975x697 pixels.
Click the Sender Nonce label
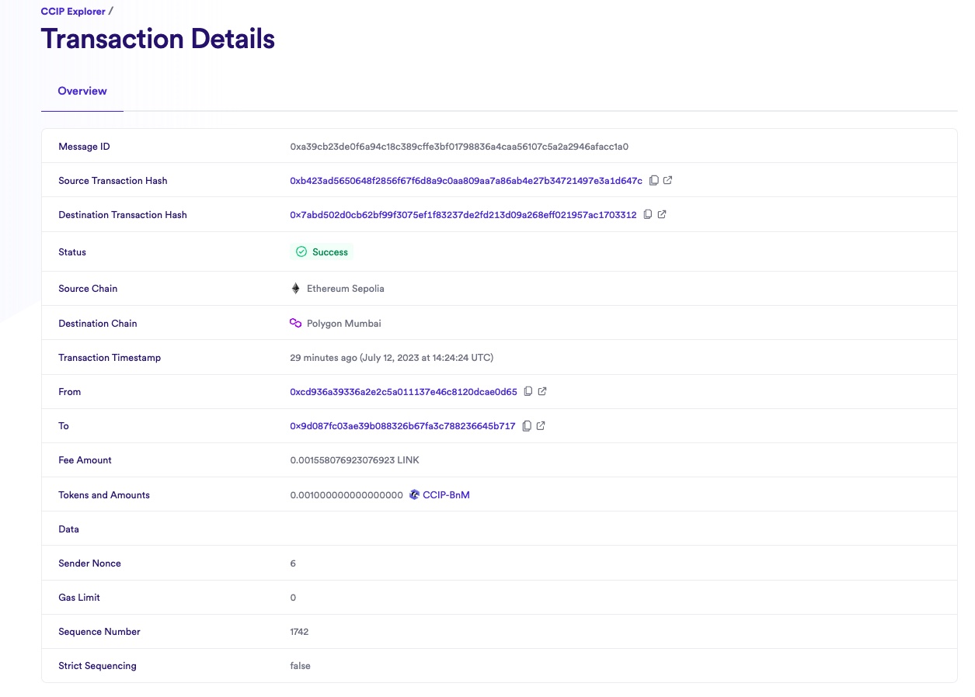[x=89, y=563]
